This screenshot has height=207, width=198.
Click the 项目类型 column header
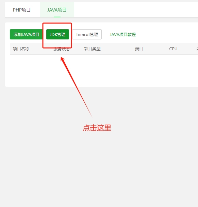coord(93,49)
